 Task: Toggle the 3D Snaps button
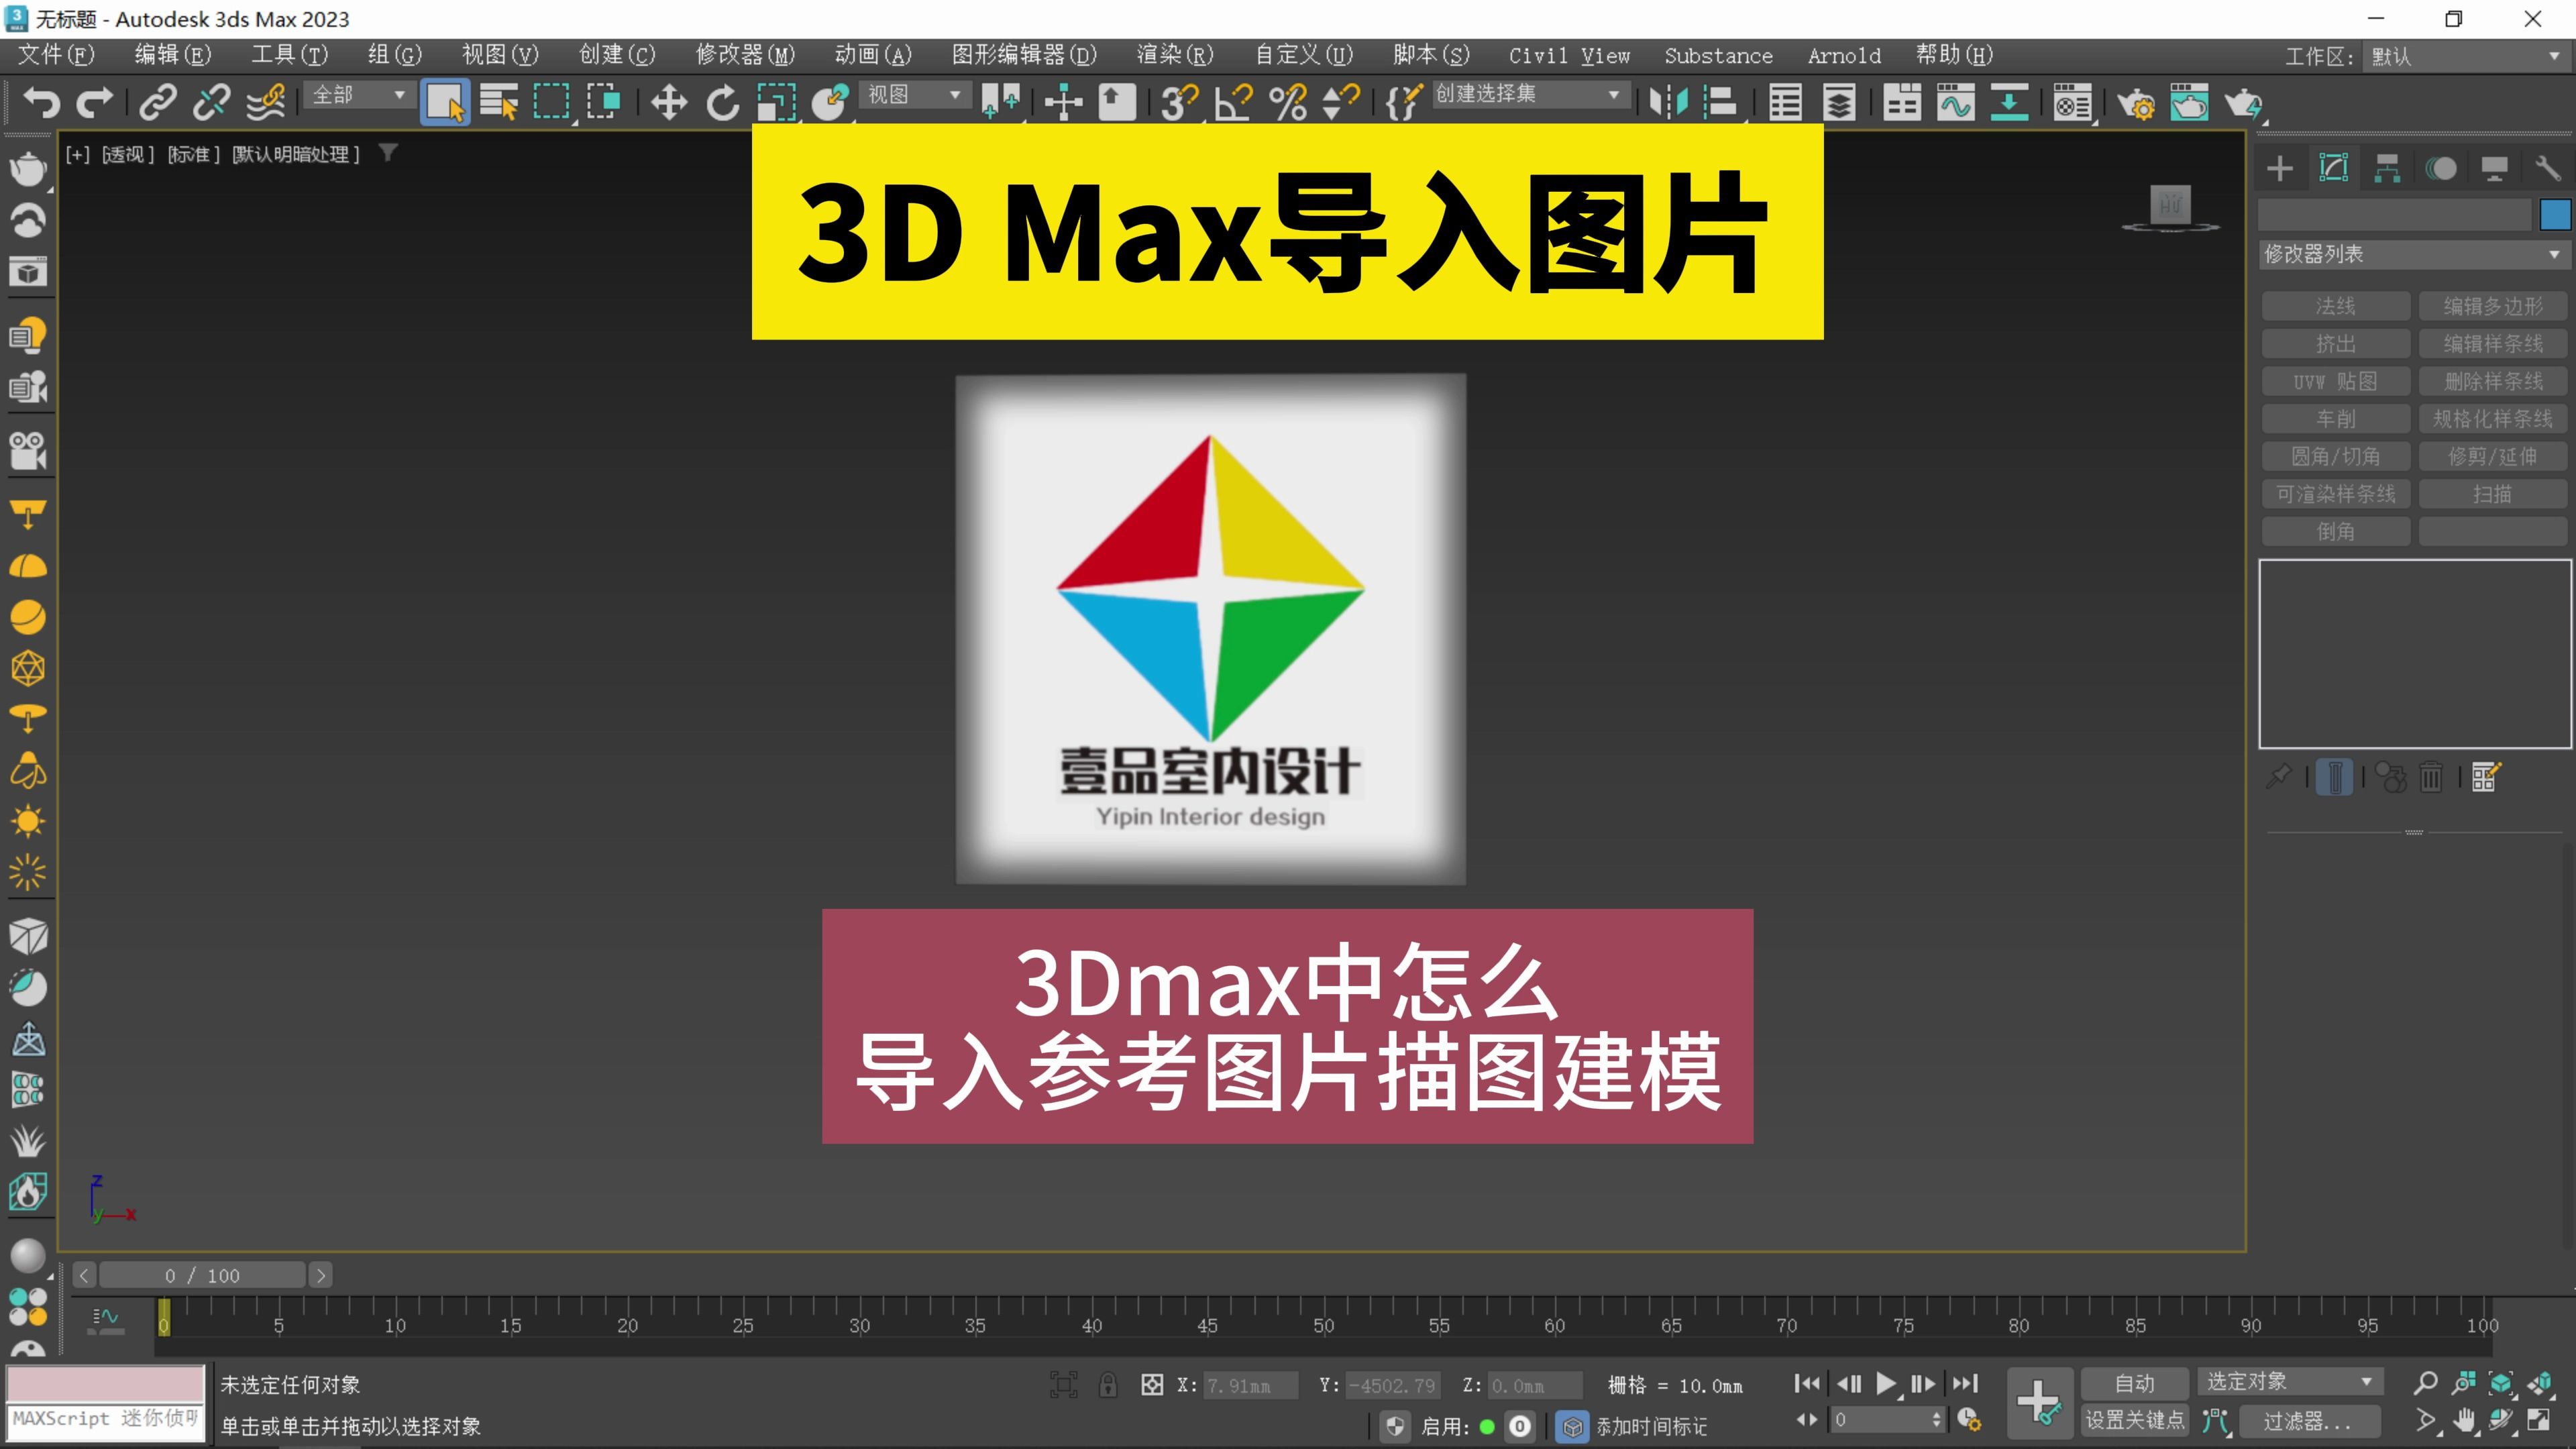1180,102
